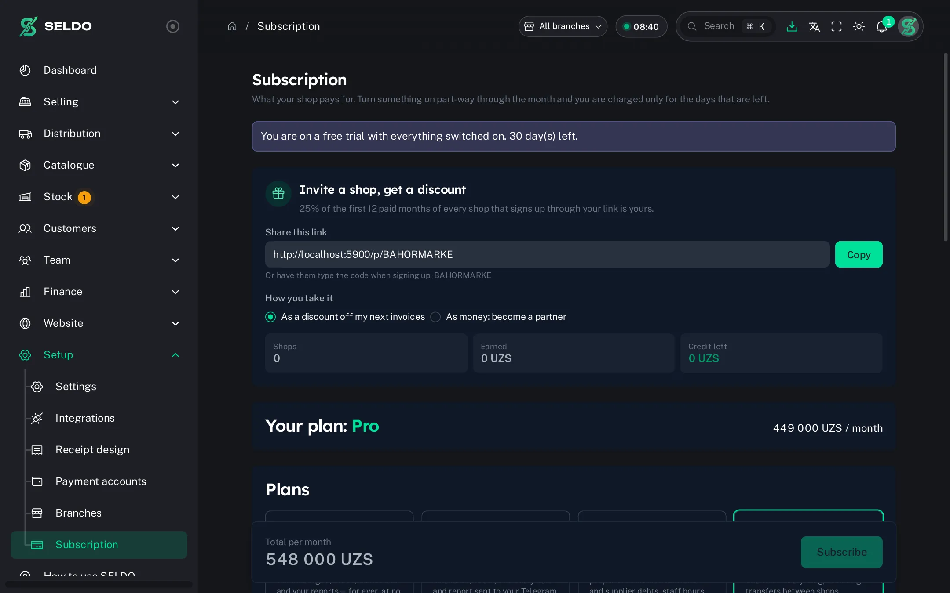Click the page vertical scrollbar
Viewport: 950px width, 593px height.
pyautogui.click(x=946, y=147)
